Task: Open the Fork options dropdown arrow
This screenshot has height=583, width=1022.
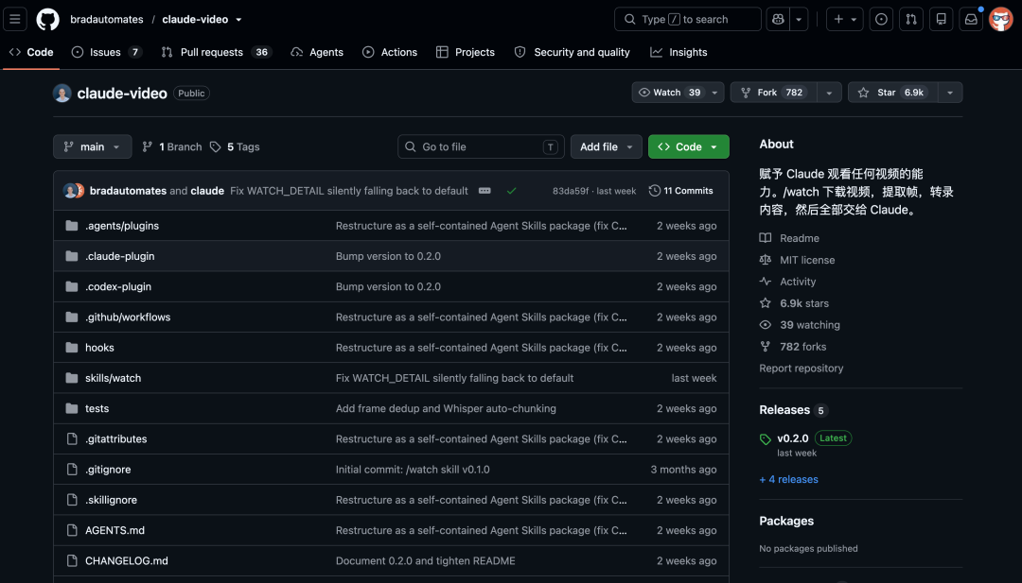Action: click(829, 93)
